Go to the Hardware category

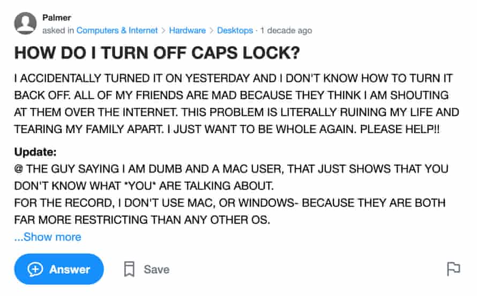point(187,31)
